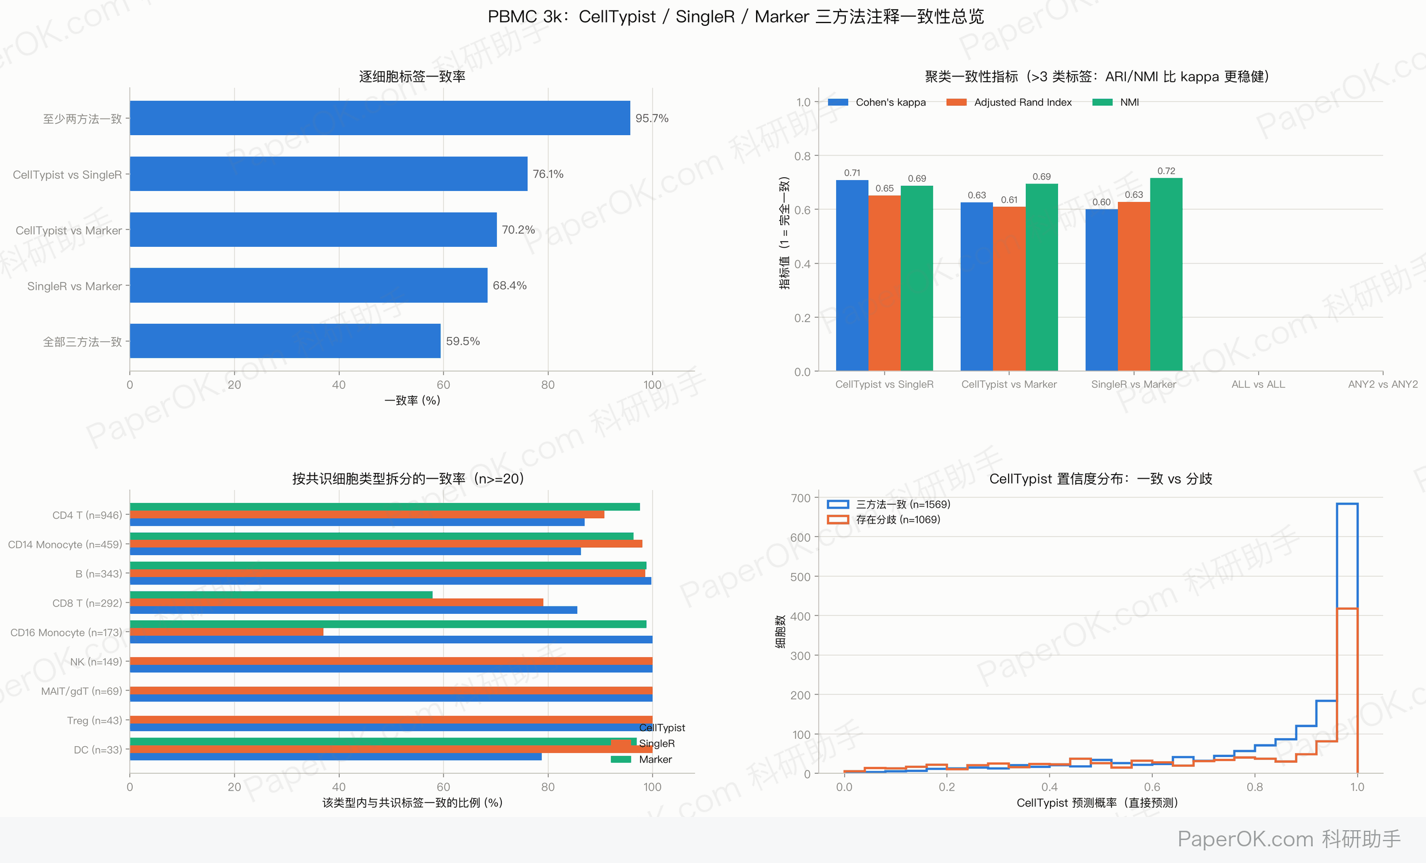The image size is (1426, 863).
Task: Click the SingleR vs Marker y-axis label in top-left chart
Action: (x=74, y=286)
